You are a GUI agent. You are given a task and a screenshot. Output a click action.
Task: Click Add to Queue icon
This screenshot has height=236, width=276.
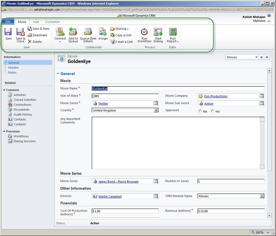(x=73, y=35)
